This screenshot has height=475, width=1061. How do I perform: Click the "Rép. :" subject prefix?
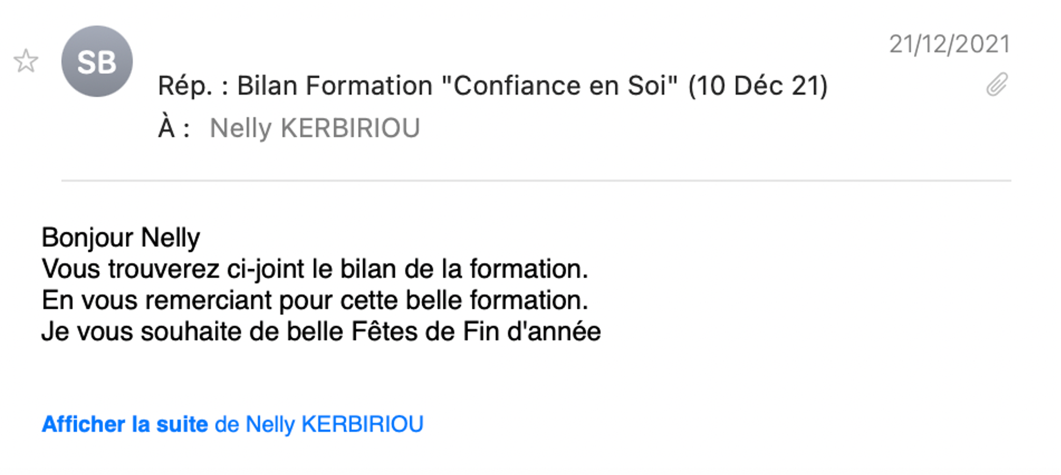[193, 85]
